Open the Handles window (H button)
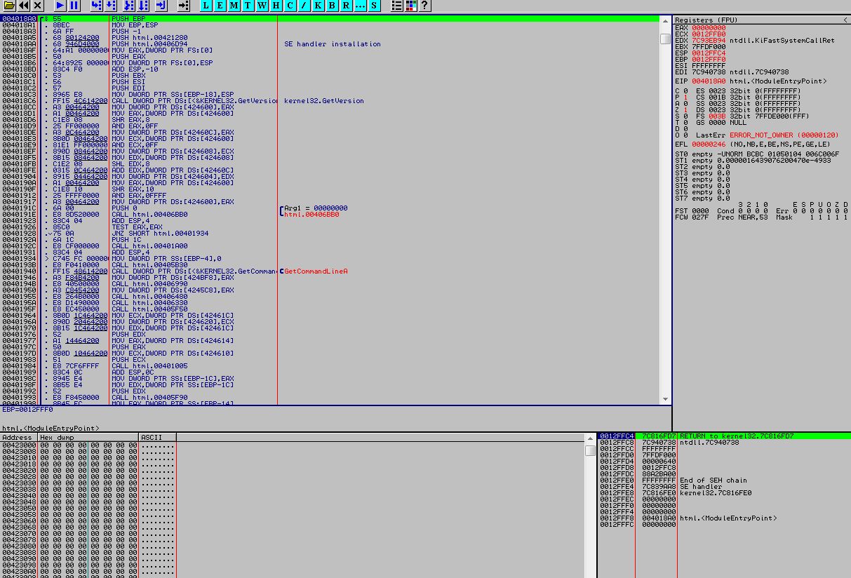This screenshot has width=851, height=578. point(276,6)
